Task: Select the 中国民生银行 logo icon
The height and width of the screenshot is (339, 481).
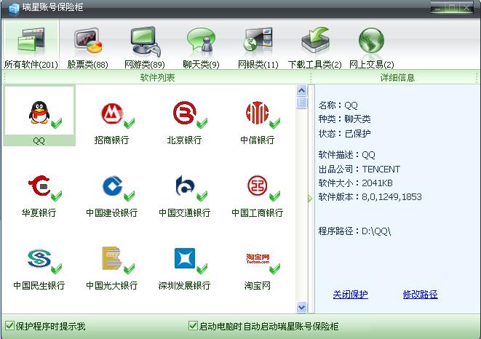Action: (x=39, y=258)
